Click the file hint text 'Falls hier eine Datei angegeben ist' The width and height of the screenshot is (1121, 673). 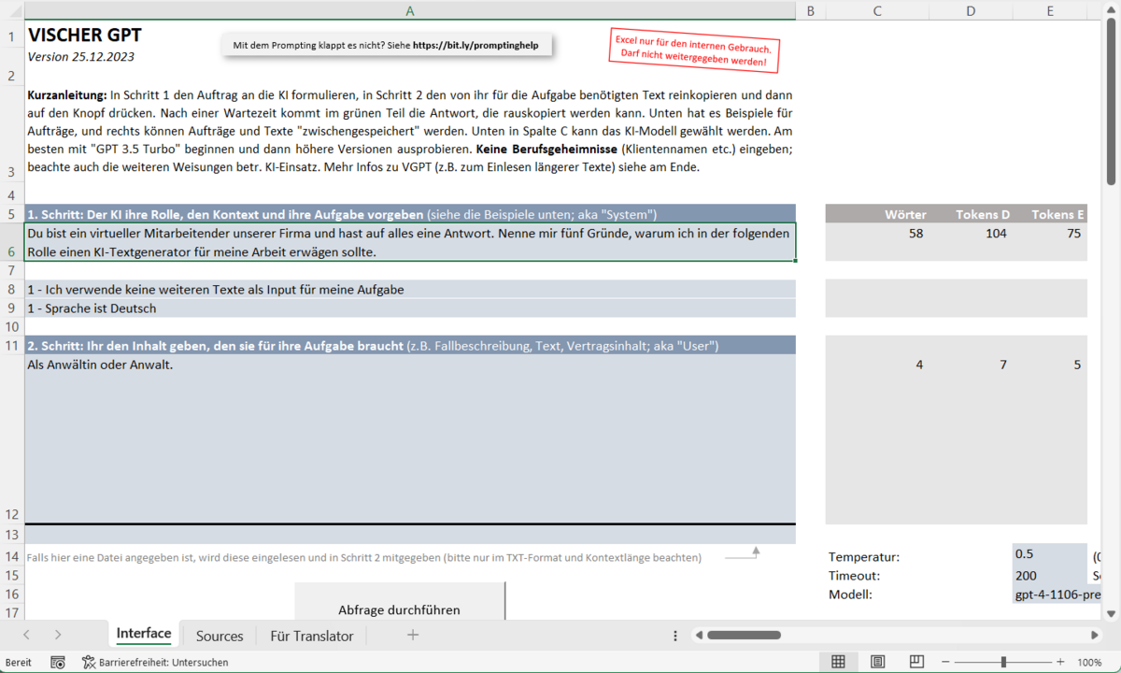click(363, 557)
